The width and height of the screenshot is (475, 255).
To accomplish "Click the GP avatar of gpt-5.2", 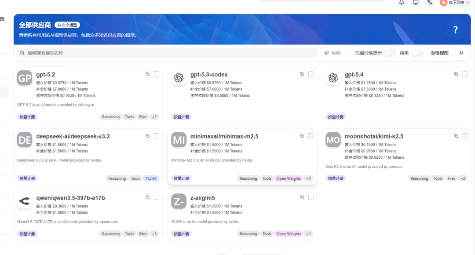I will [x=25, y=78].
